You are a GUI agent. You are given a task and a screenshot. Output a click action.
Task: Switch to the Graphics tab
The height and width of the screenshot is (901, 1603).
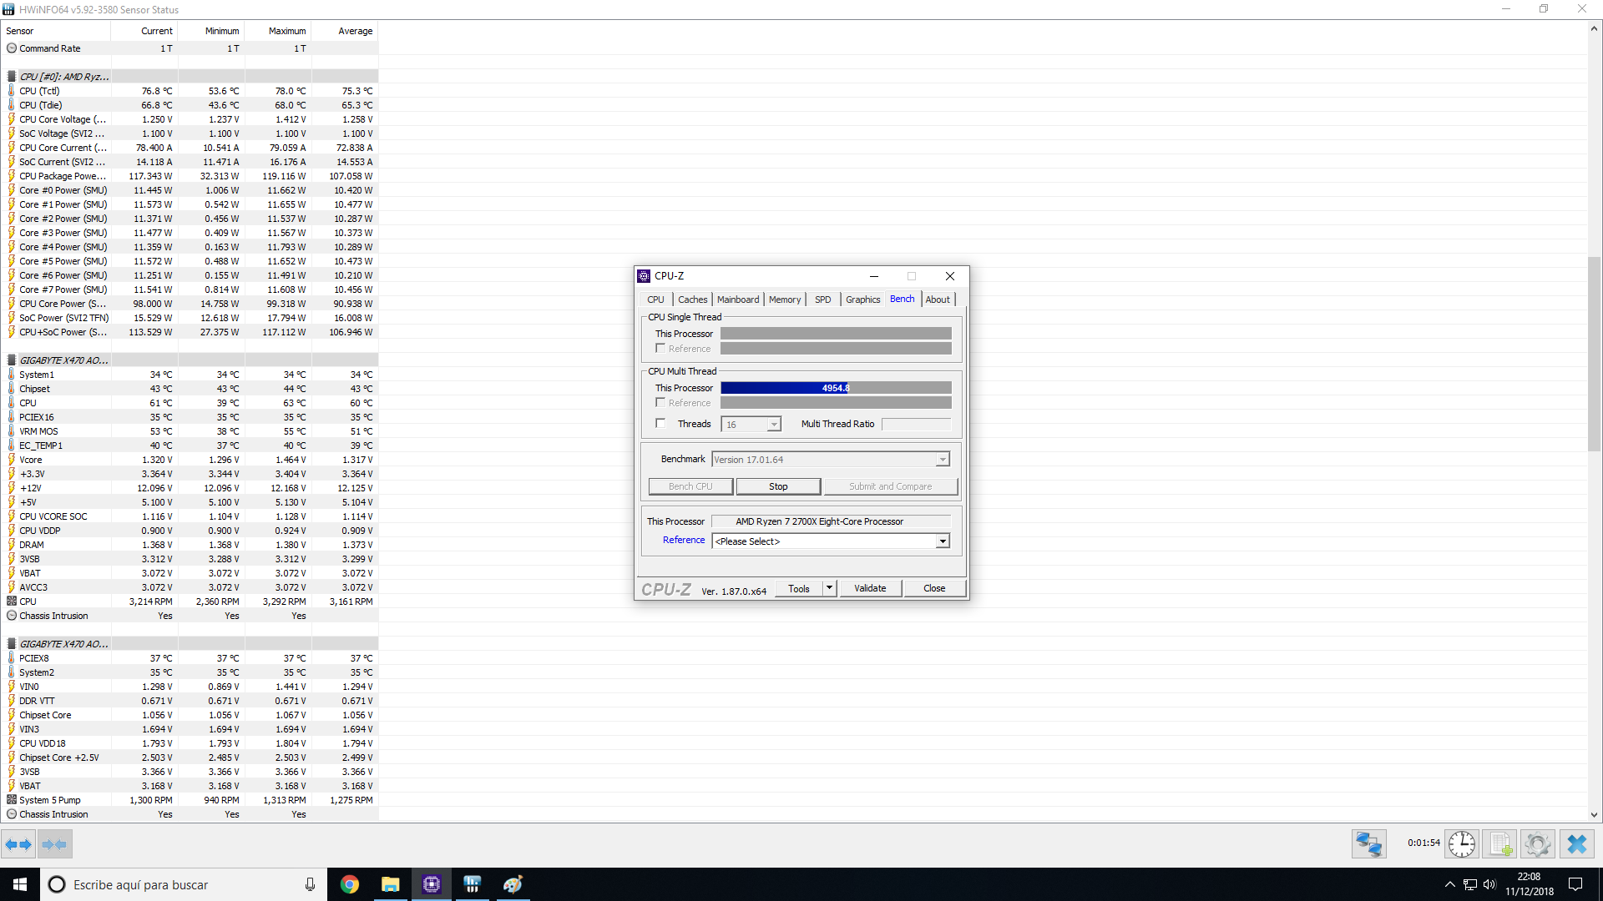[x=862, y=299]
